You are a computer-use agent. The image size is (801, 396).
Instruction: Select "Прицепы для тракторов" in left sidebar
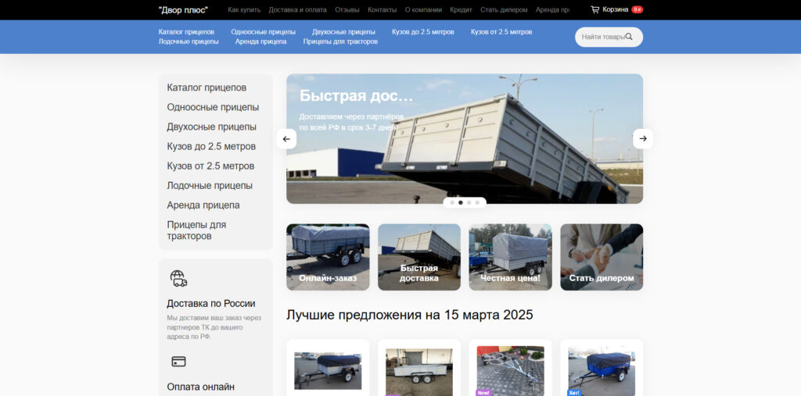196,230
